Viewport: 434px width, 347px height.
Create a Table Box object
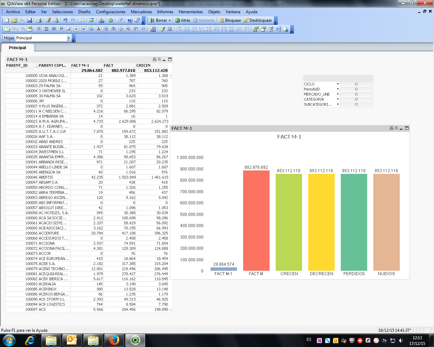click(54, 29)
